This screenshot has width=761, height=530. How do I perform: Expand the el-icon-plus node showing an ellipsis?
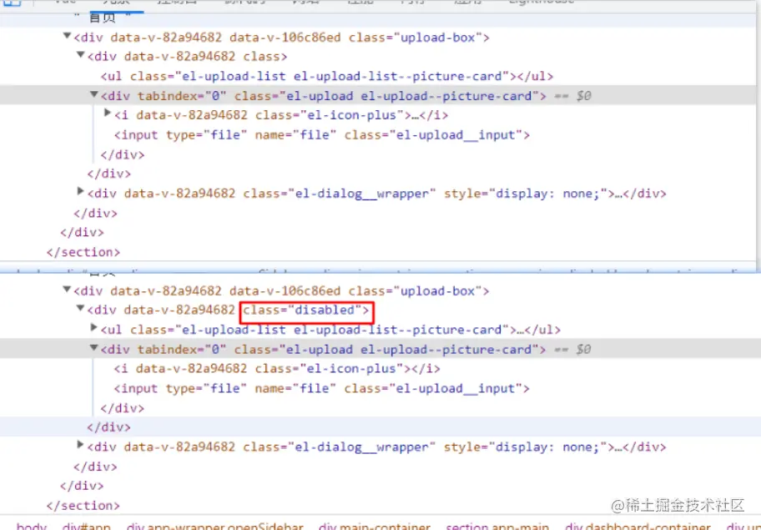click(x=108, y=113)
